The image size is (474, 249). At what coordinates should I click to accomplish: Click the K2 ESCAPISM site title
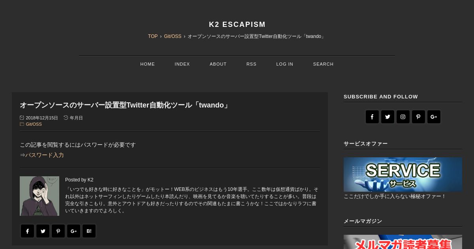coord(237,25)
